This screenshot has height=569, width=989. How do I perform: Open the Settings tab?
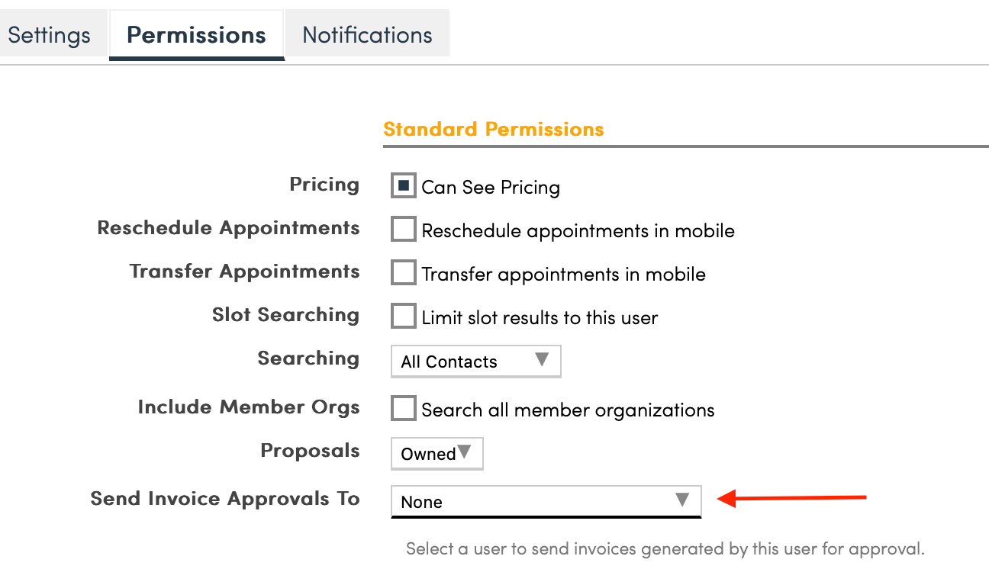pos(50,35)
